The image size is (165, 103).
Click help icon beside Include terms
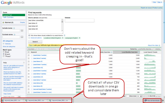pos(14,28)
